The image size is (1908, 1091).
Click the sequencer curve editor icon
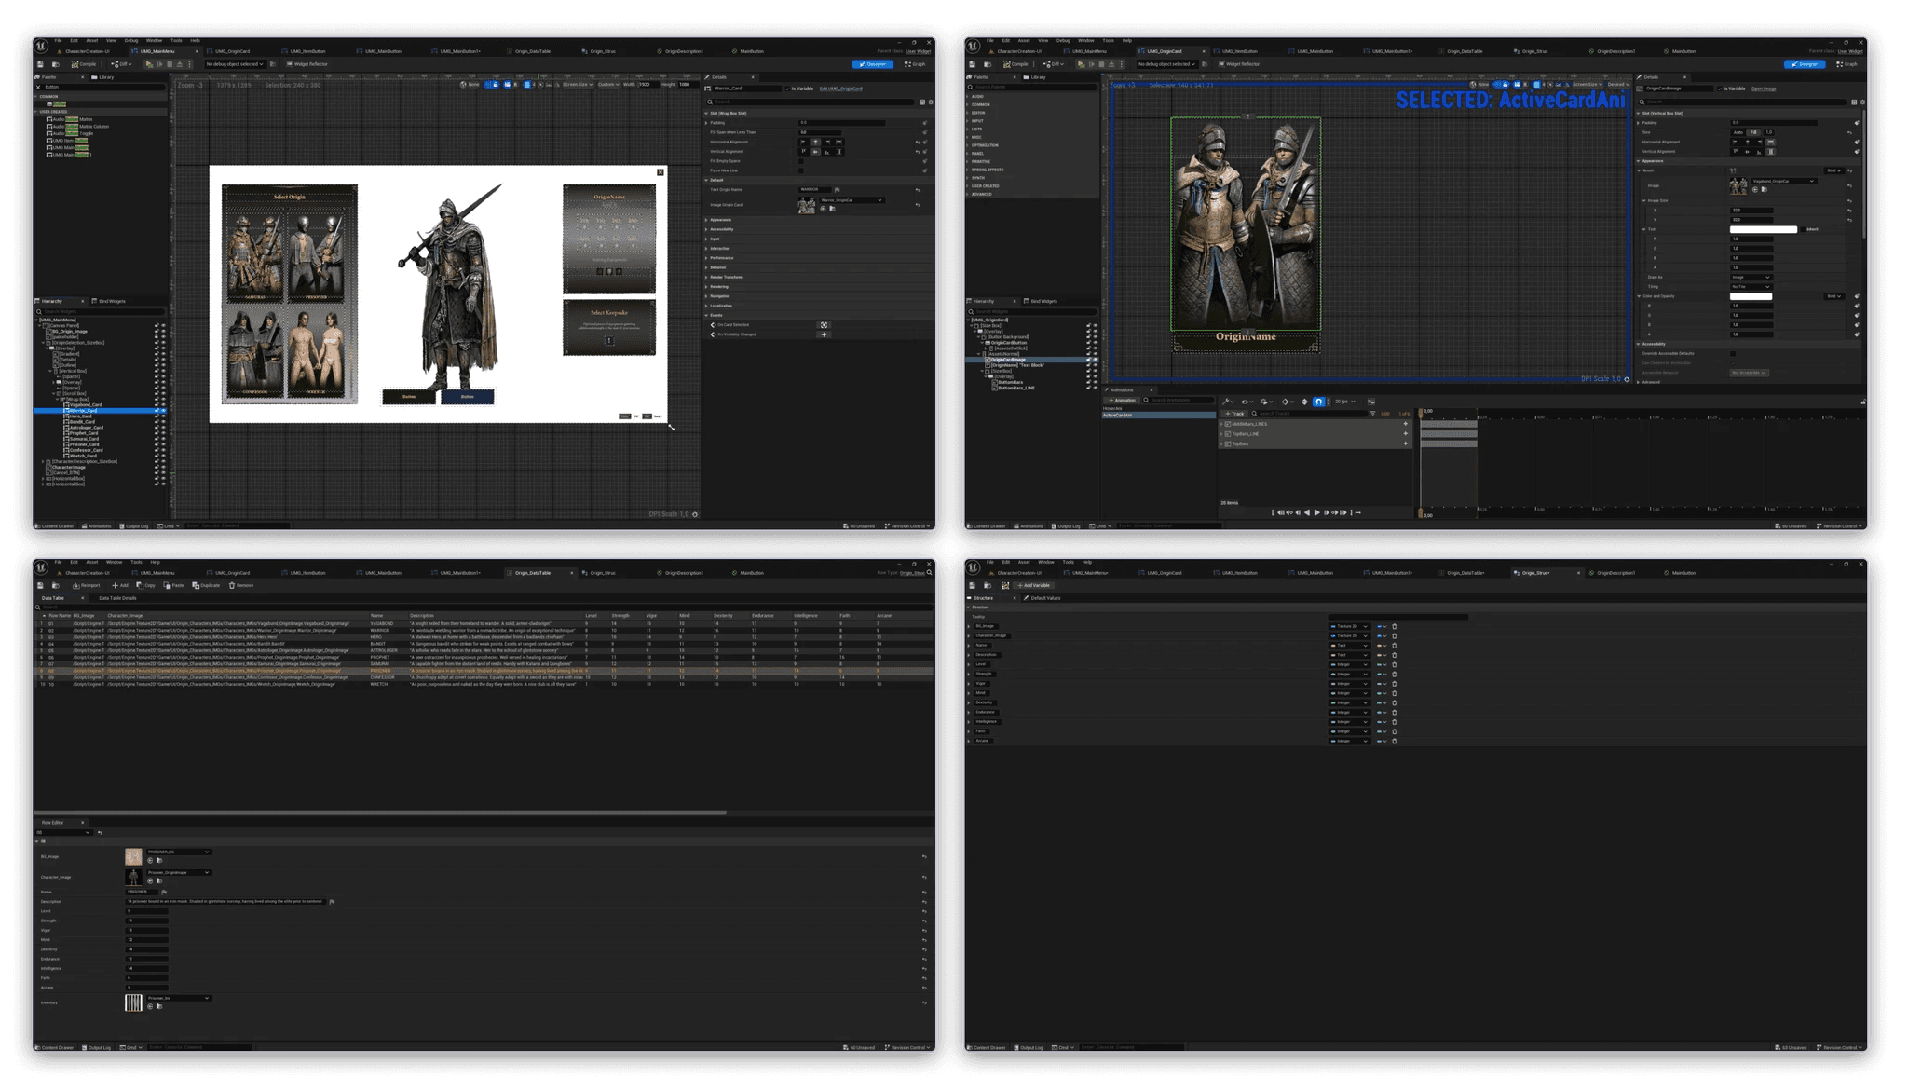[1371, 402]
